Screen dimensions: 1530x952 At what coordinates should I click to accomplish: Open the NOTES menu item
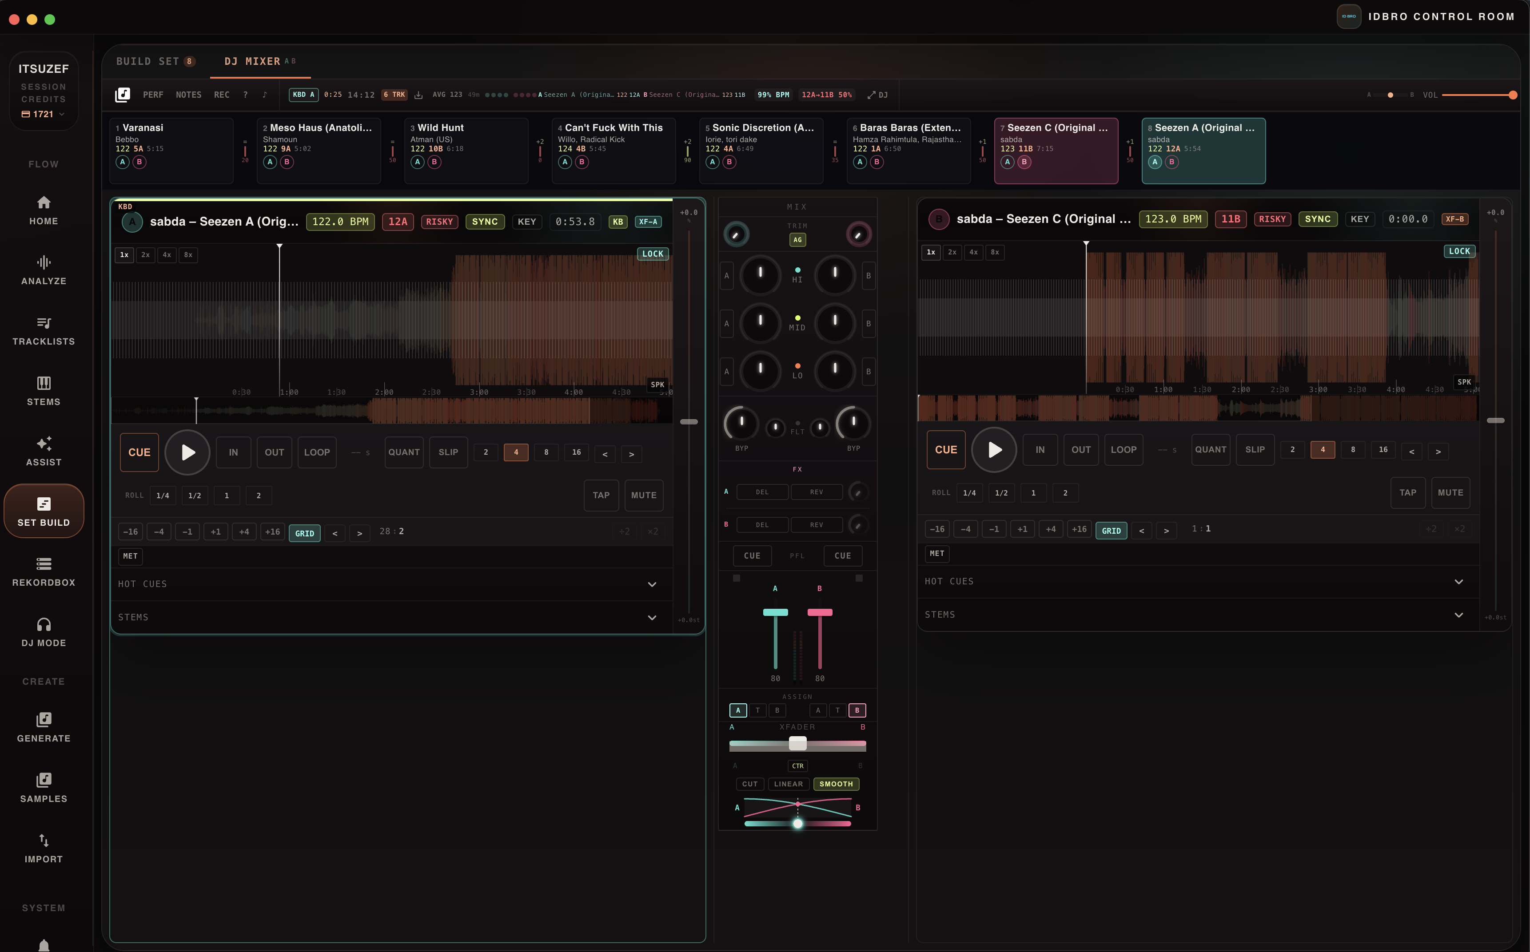[188, 95]
